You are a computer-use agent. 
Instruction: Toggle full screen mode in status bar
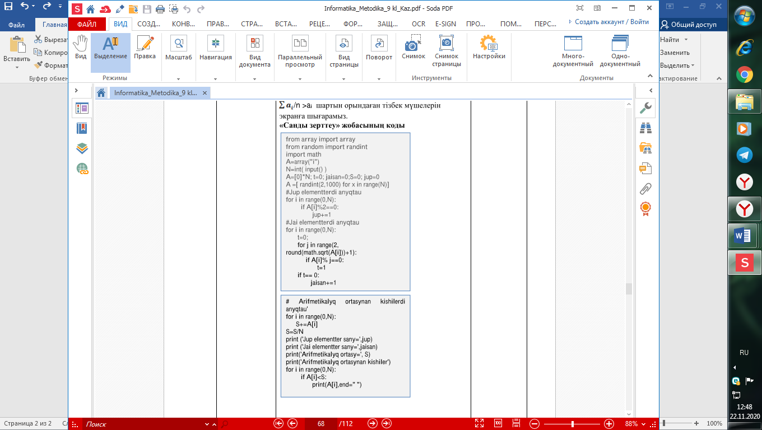tap(479, 424)
